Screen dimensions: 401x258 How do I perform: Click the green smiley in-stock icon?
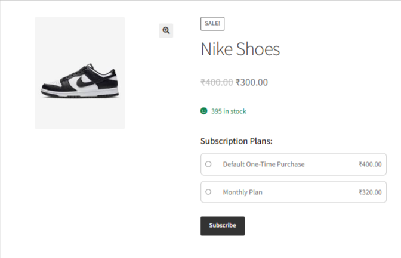[x=203, y=111]
